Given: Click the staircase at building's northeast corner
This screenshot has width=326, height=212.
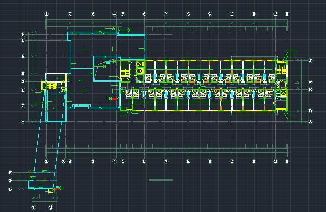Looking at the screenshot, I should click(x=281, y=70).
